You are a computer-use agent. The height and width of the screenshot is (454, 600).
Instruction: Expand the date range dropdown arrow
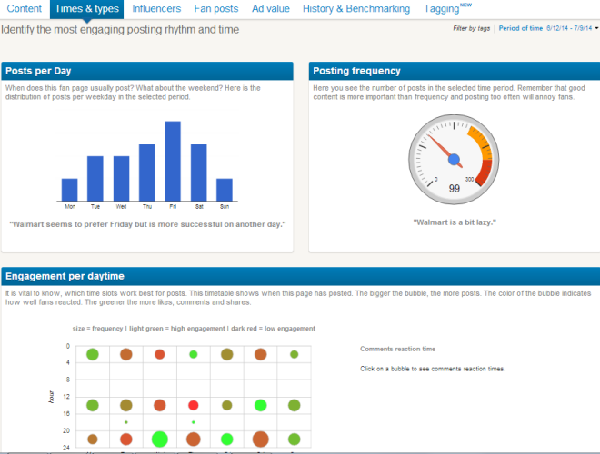pos(595,29)
